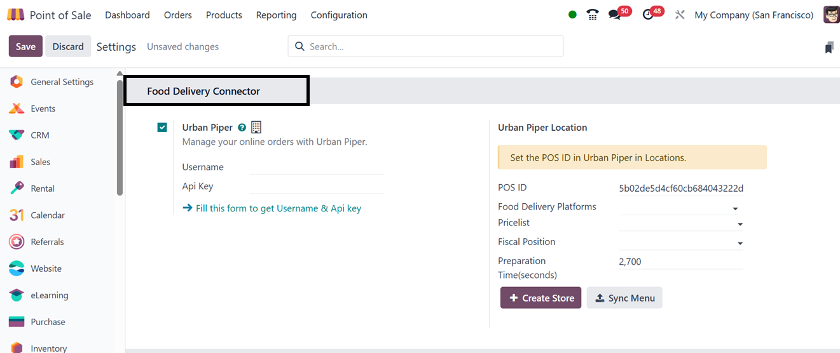Screen dimensions: 840x353
Task: Open the messages icon showing 50 notifications
Action: (x=614, y=15)
